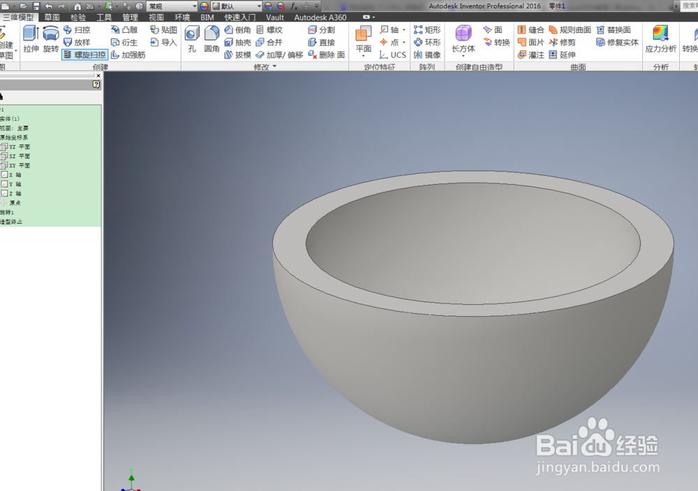The height and width of the screenshot is (491, 698).
Task: Click the 放样 loft tool
Action: coord(77,43)
